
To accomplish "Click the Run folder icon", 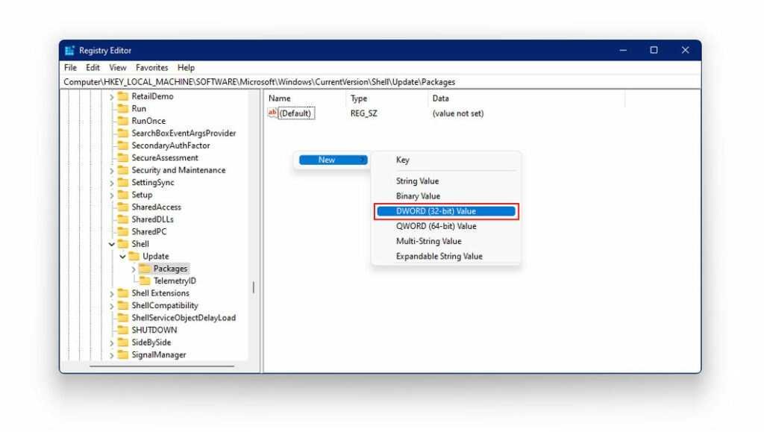I will pos(123,109).
